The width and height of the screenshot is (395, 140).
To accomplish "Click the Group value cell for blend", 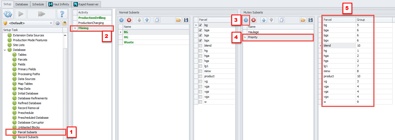I will click(364, 45).
